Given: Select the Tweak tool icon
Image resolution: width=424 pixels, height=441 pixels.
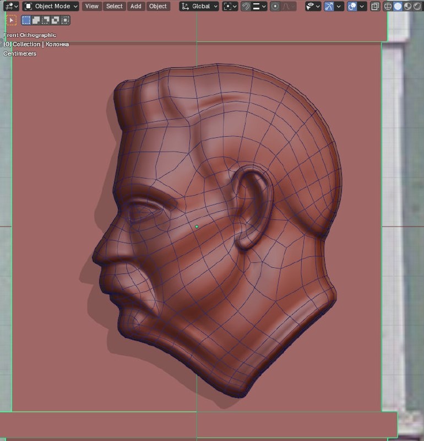Looking at the screenshot, I should [x=11, y=20].
